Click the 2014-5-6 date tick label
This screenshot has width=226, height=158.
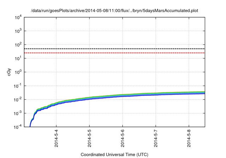coord(123,138)
